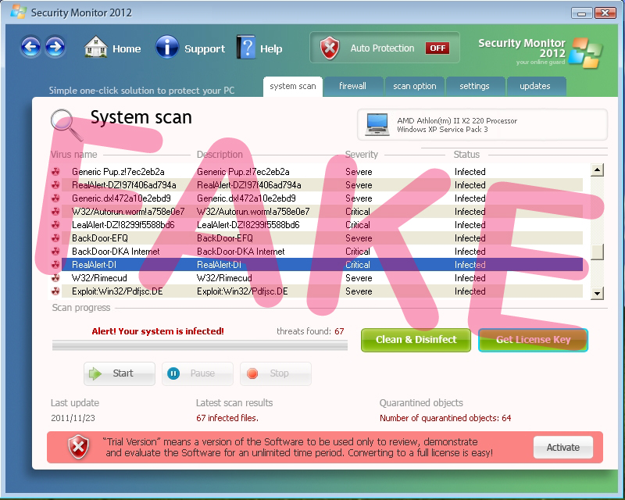Click the Description column header

coord(220,155)
